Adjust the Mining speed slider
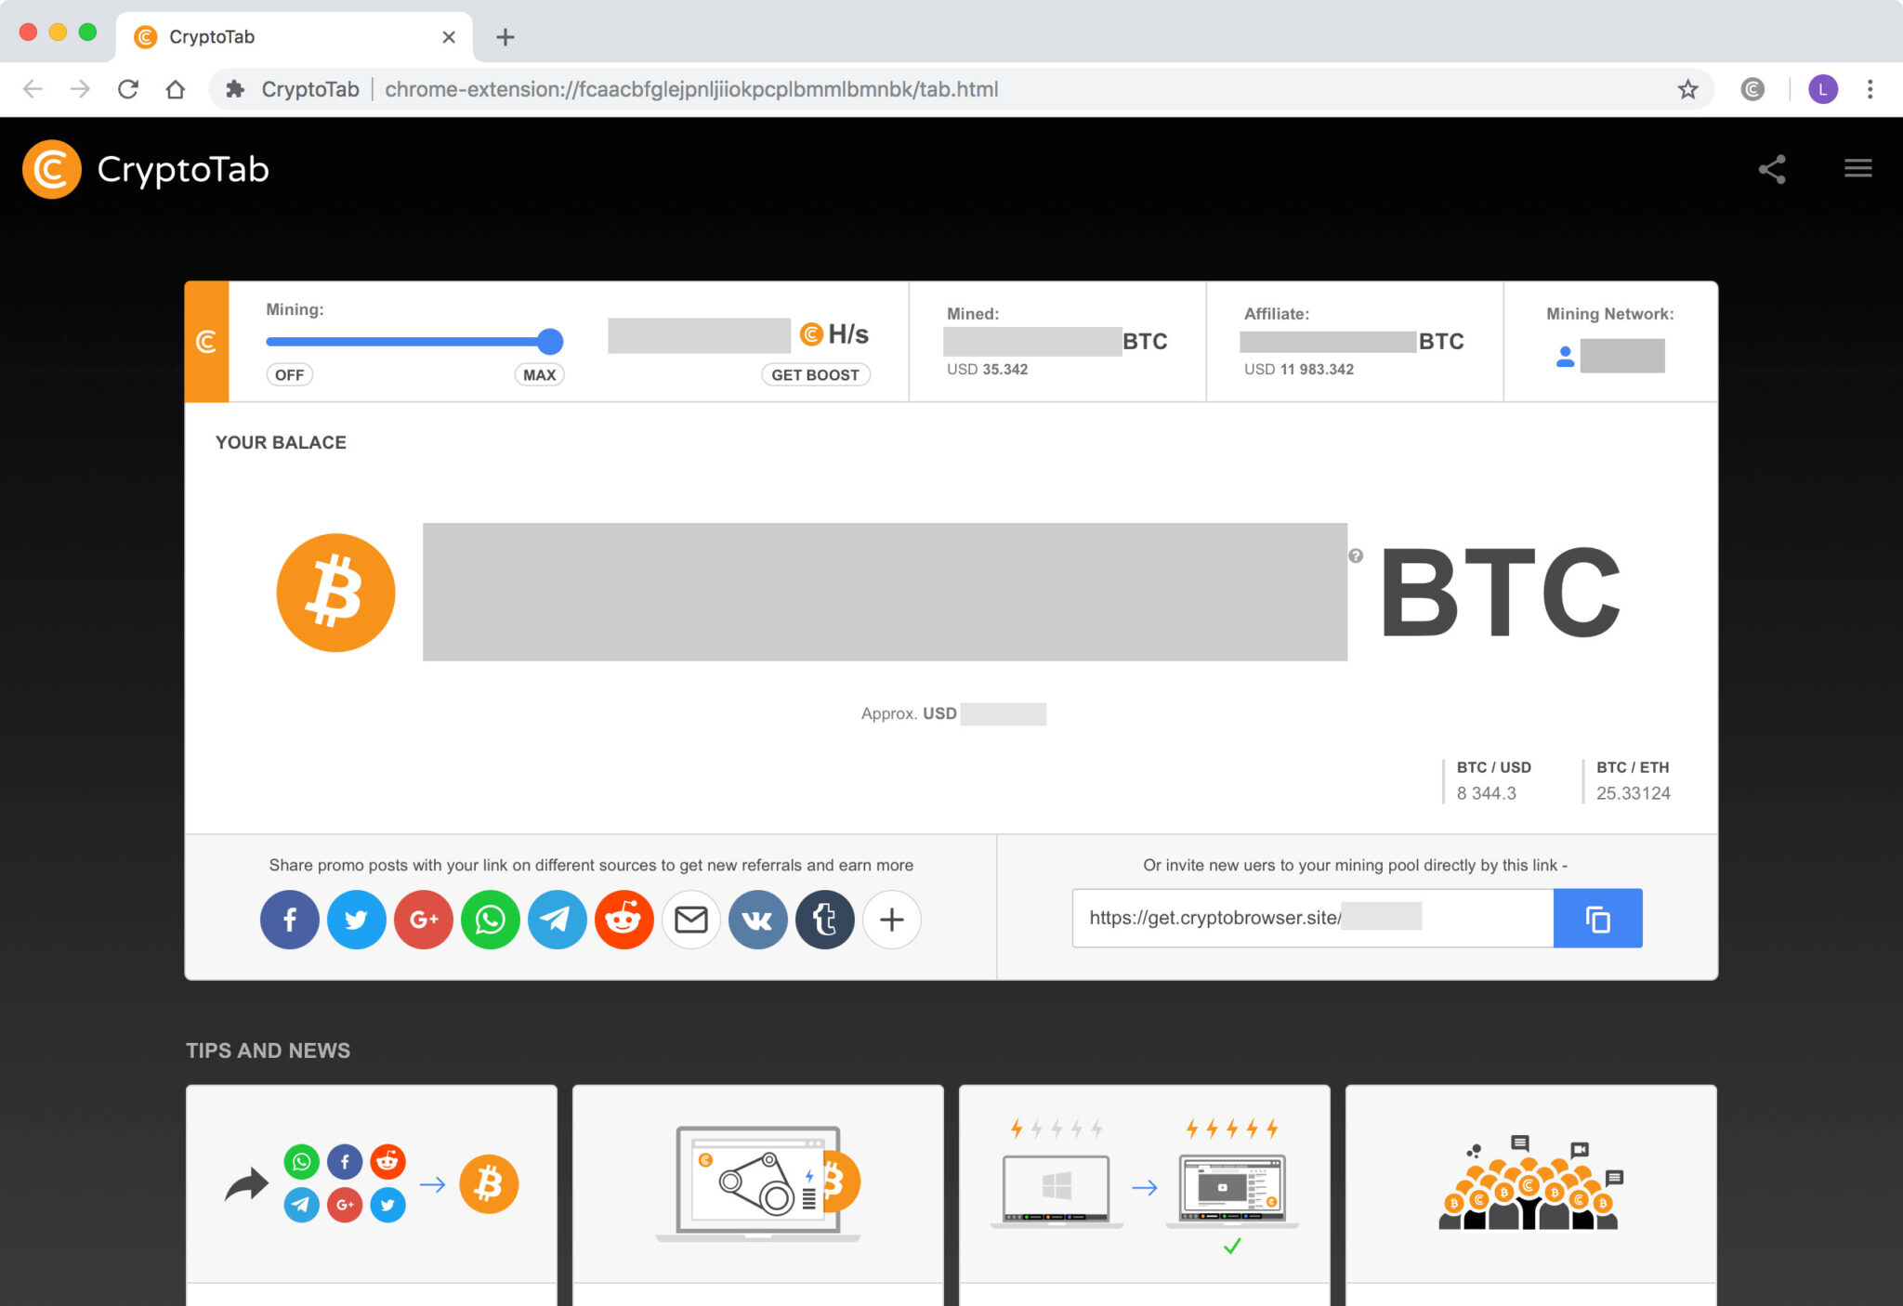Screen dimensions: 1903x1306 coord(548,341)
